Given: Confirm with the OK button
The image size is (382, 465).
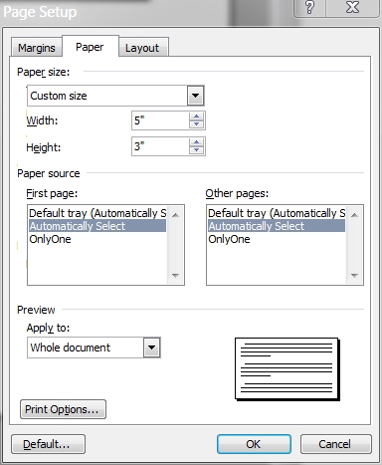Looking at the screenshot, I should [x=254, y=444].
